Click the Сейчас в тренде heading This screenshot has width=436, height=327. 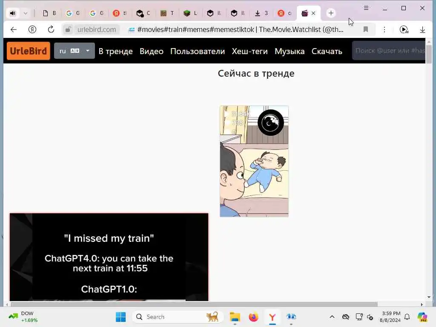click(256, 73)
